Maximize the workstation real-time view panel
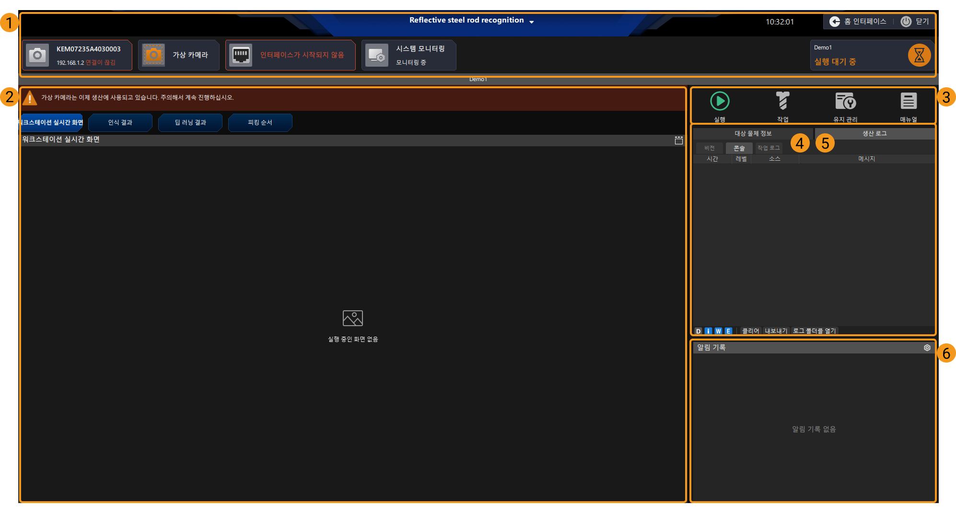Screen dimensions: 956x517 (679, 140)
